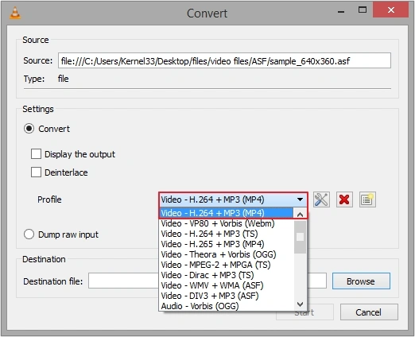Choose highlighted Video - H.264 + MP3 (MP4) entry
415x337 pixels.
click(x=227, y=213)
